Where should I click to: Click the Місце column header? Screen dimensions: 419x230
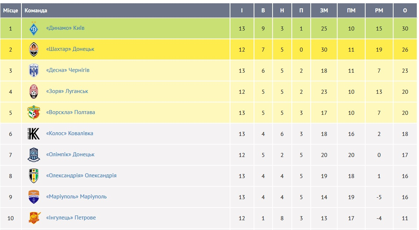(x=11, y=11)
